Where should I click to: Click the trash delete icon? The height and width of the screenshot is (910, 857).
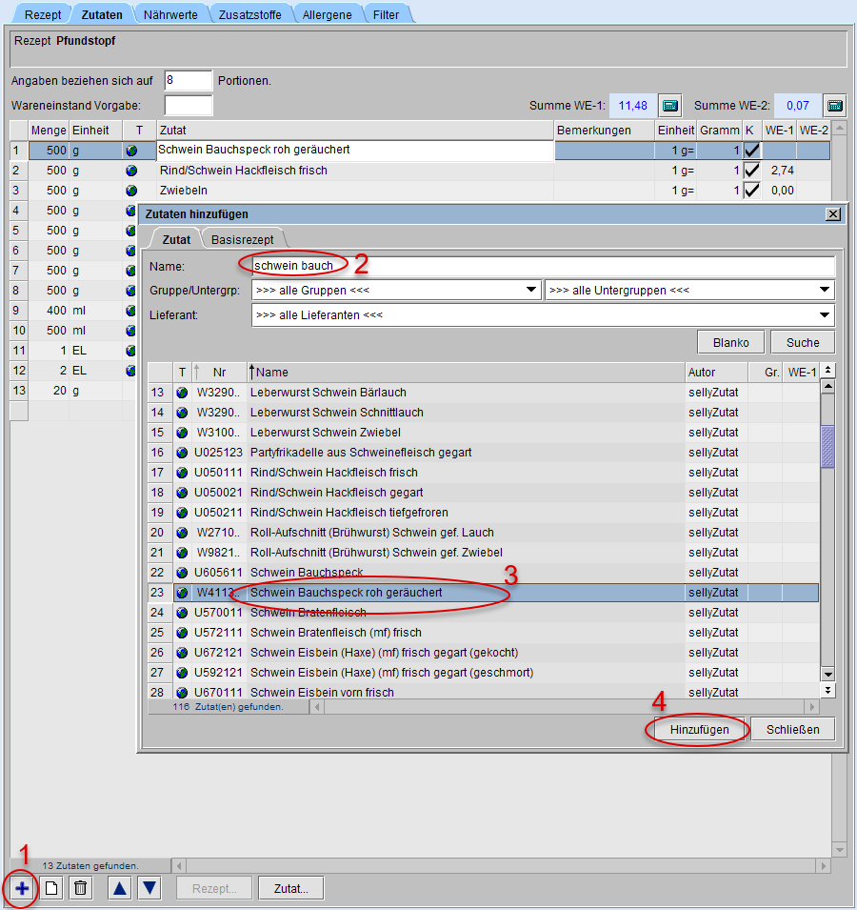(81, 888)
